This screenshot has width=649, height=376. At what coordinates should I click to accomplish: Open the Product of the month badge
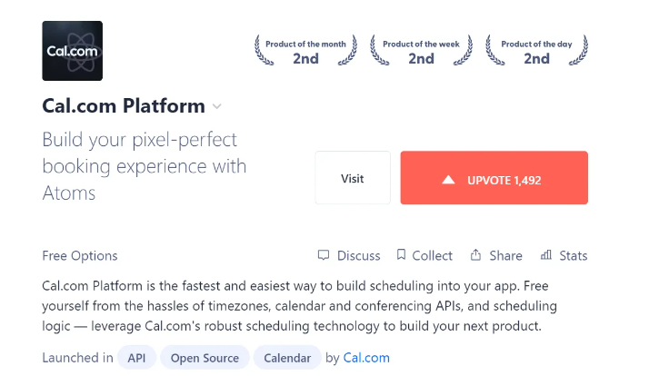pos(305,51)
